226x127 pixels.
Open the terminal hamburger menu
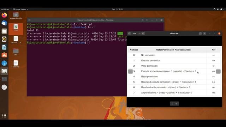tap(147, 20)
